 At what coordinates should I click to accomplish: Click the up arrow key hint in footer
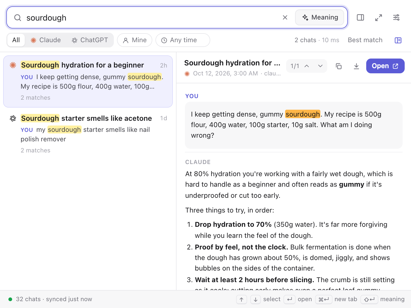[242, 299]
